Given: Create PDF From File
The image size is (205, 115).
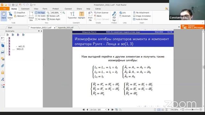Looking at the screenshot, I should point(90,16).
